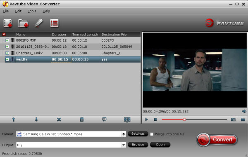Screen dimensions: 248x157
Task: Click the trash bin clear list icon
Action: [x=81, y=120]
